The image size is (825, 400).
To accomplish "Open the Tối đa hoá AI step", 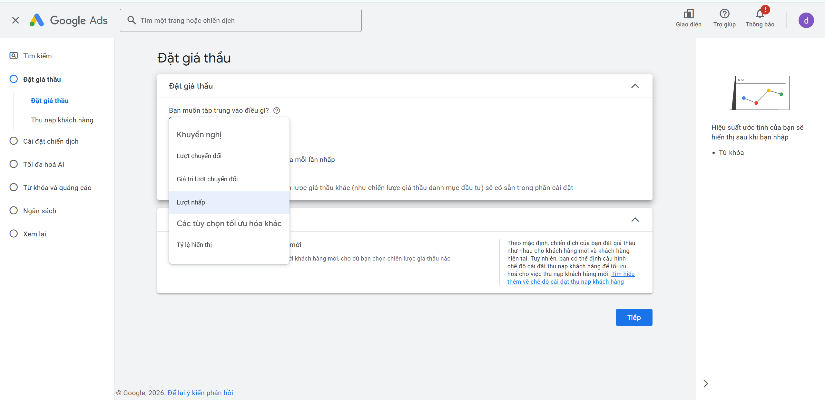I will 44,165.
